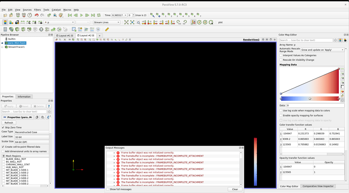Rotate view 90 degrees clockwise
Viewport: 349px width, 193px height.
click(x=179, y=22)
